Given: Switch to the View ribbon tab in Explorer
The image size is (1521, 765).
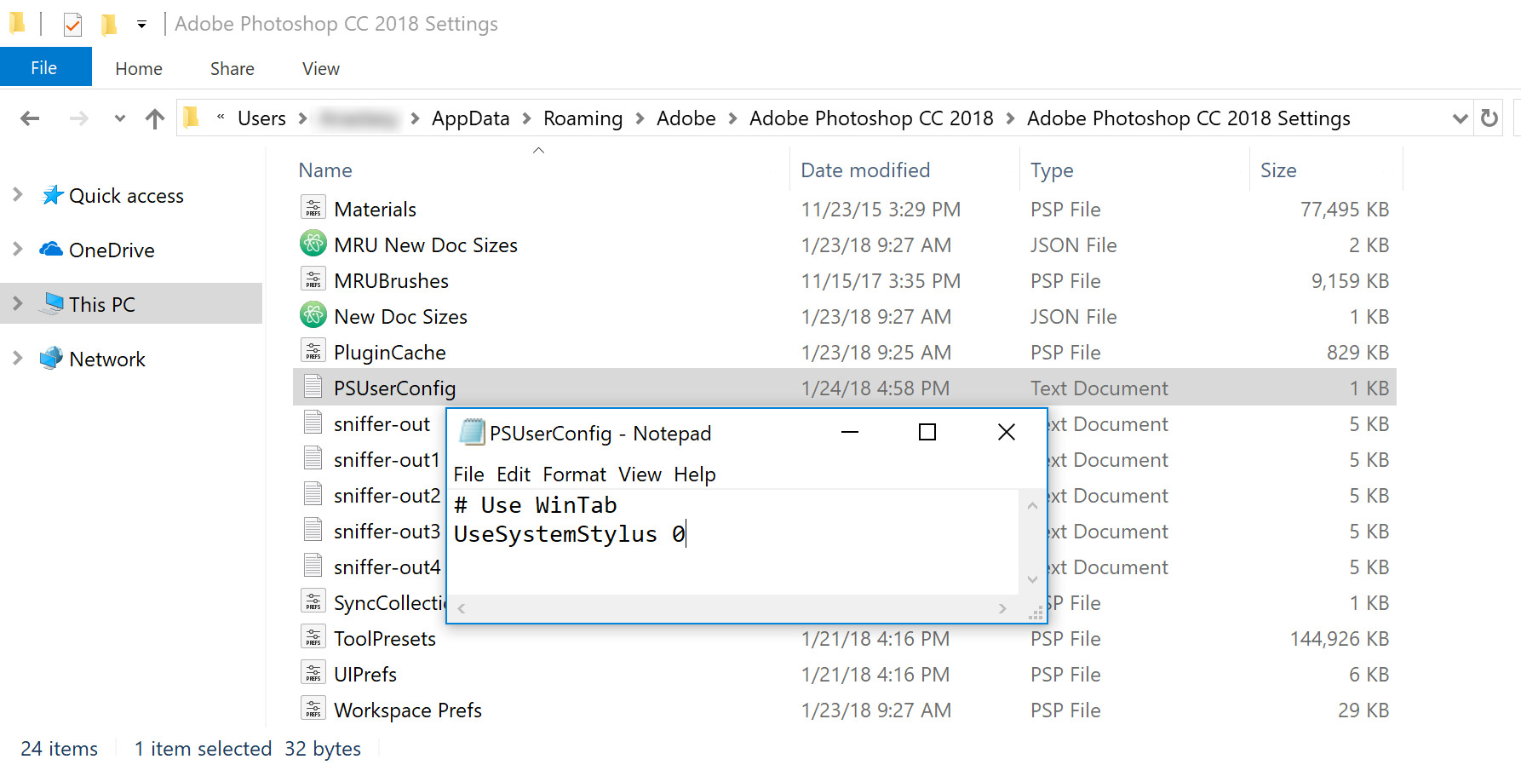Looking at the screenshot, I should 320,68.
